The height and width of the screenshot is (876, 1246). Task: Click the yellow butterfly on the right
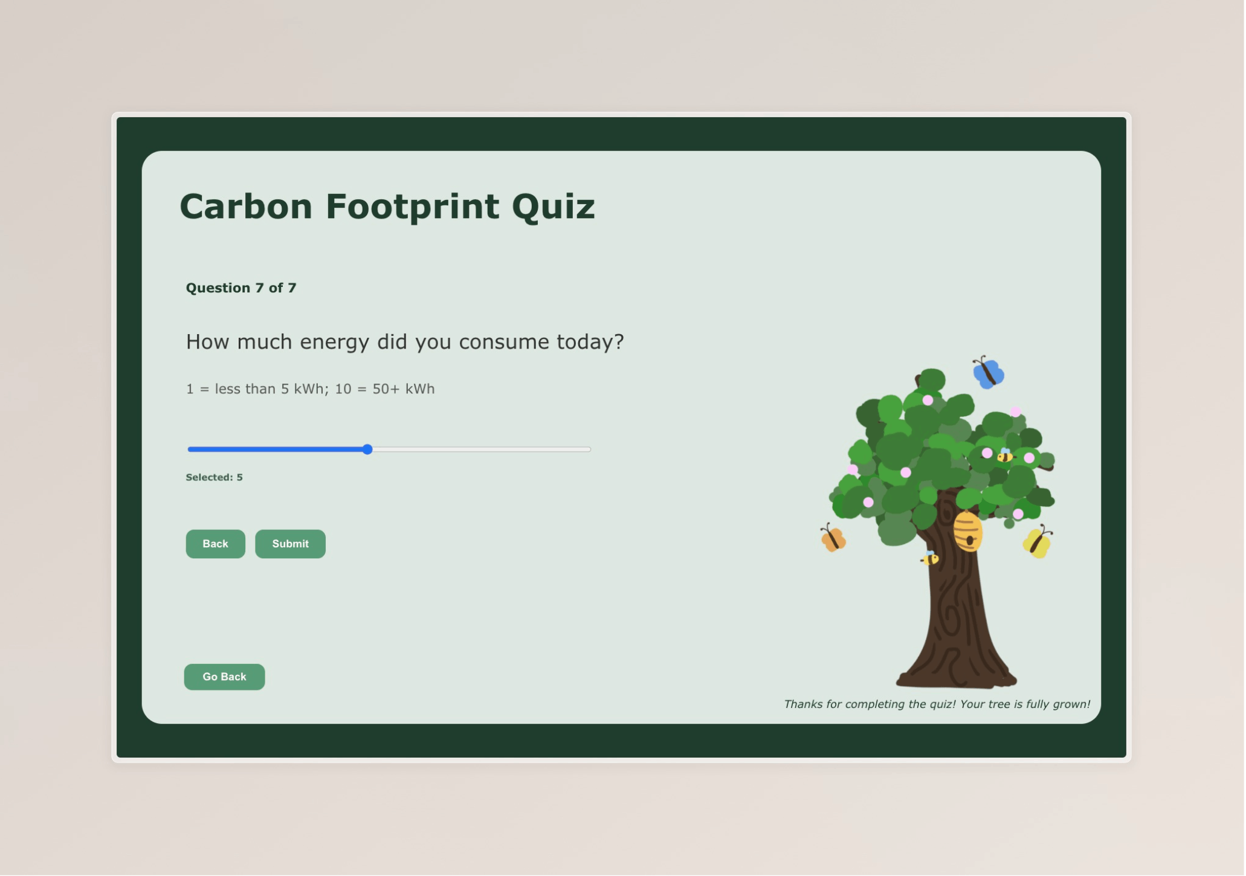point(1038,542)
